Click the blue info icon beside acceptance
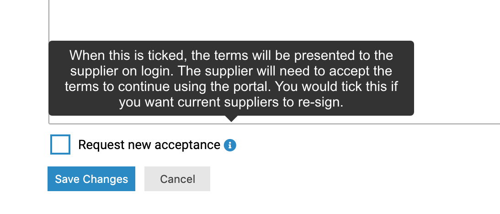The width and height of the screenshot is (500, 214). (230, 145)
